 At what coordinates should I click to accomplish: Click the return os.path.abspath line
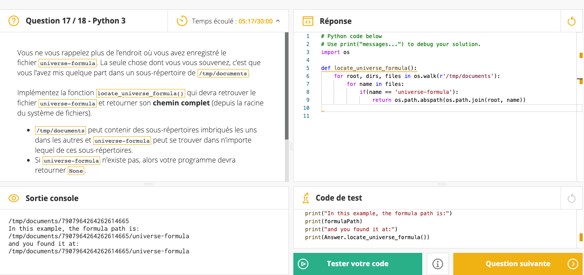(448, 100)
